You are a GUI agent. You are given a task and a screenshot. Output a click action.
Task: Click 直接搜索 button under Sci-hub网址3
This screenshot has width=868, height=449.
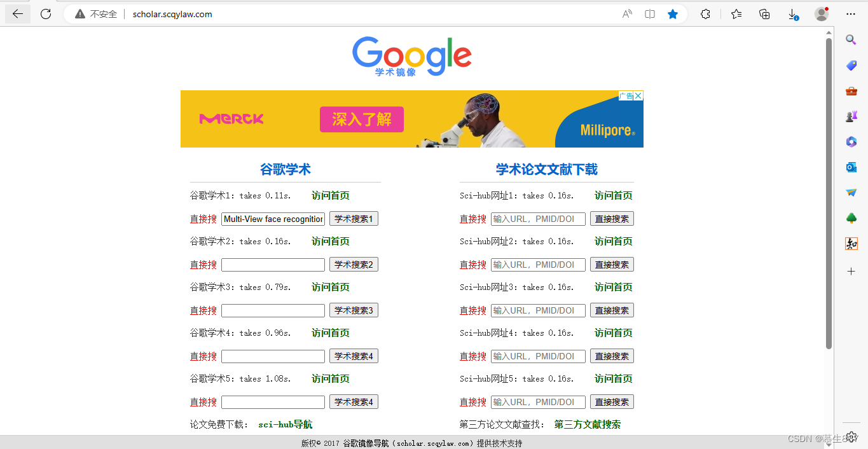(612, 310)
